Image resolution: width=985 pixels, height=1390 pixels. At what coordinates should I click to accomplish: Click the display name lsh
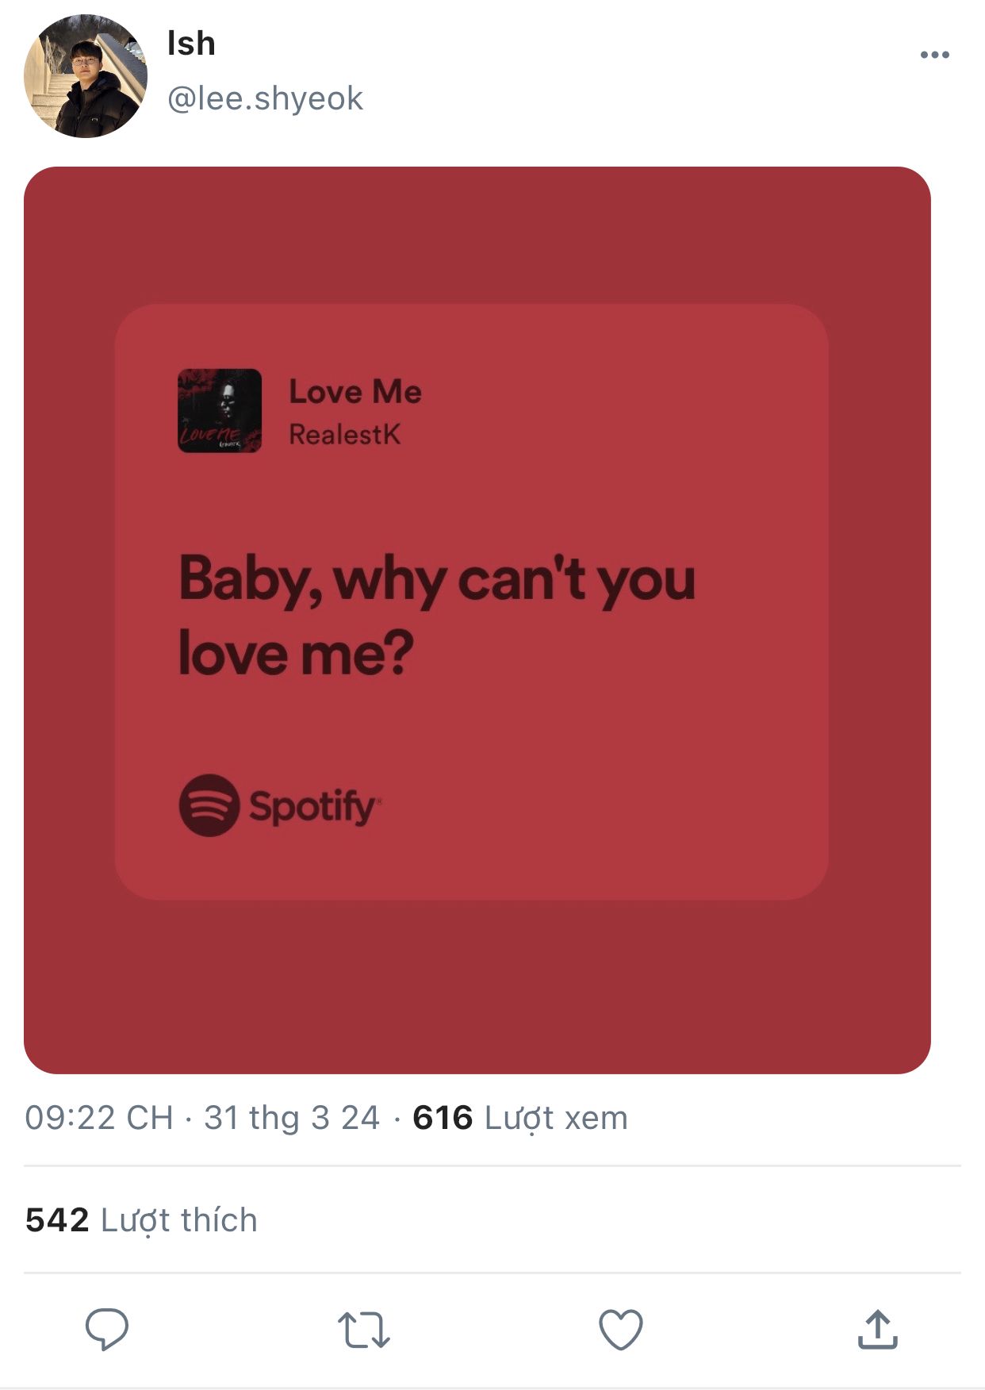click(191, 44)
